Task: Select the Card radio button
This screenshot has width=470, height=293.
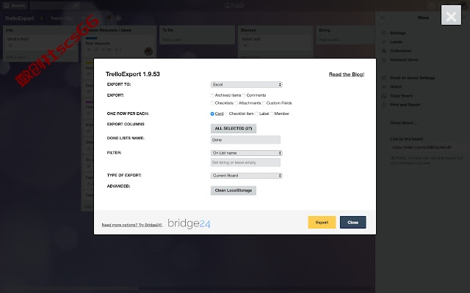Action: pos(212,114)
